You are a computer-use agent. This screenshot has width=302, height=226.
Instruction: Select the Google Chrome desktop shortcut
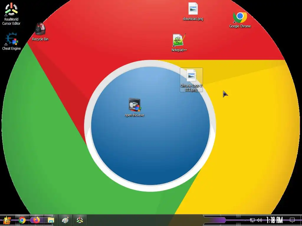pos(240,20)
